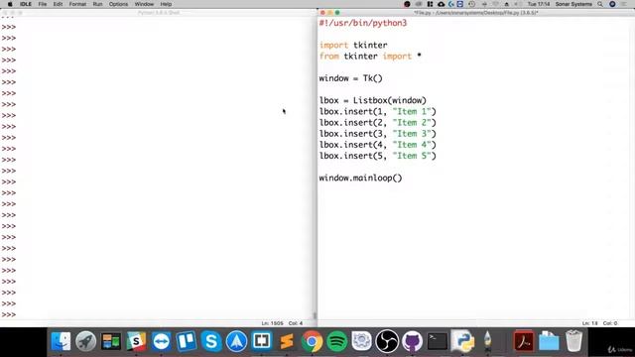This screenshot has width=635, height=357.
Task: Launch Launchpad rocket icon in dock
Action: point(86,341)
